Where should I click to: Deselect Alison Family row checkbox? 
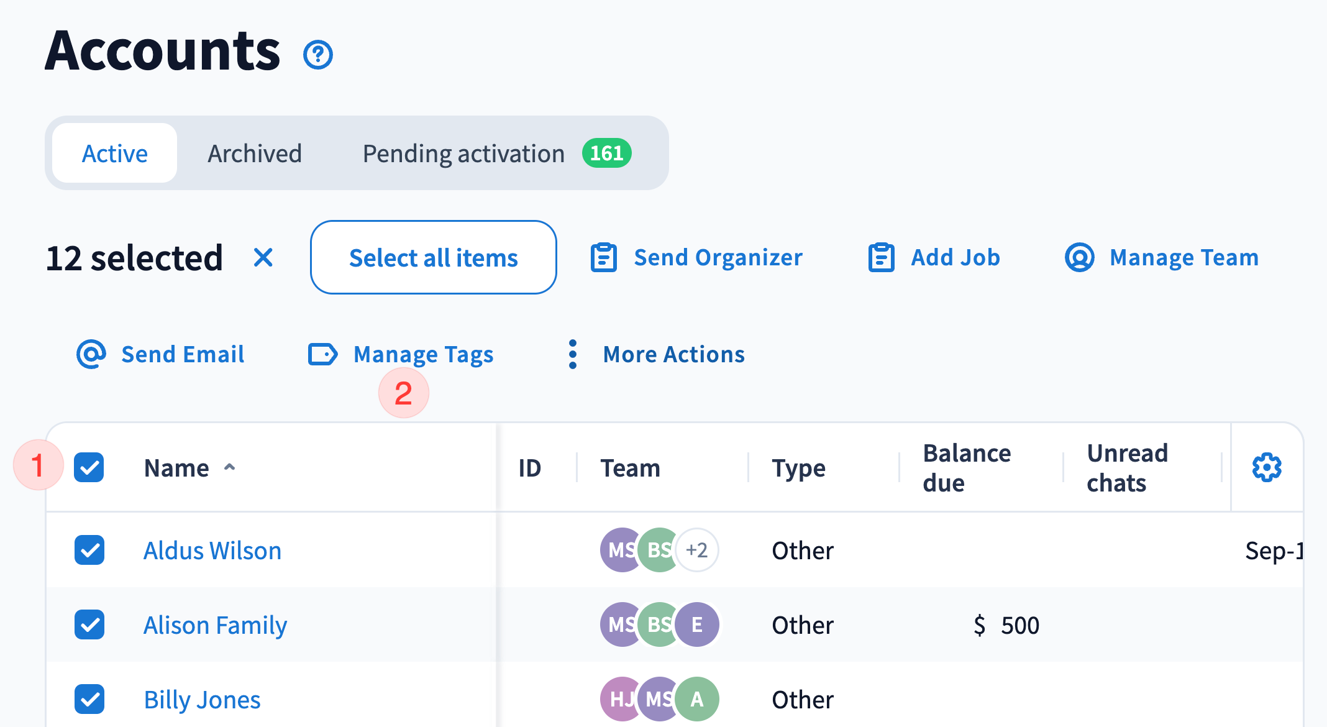coord(89,624)
